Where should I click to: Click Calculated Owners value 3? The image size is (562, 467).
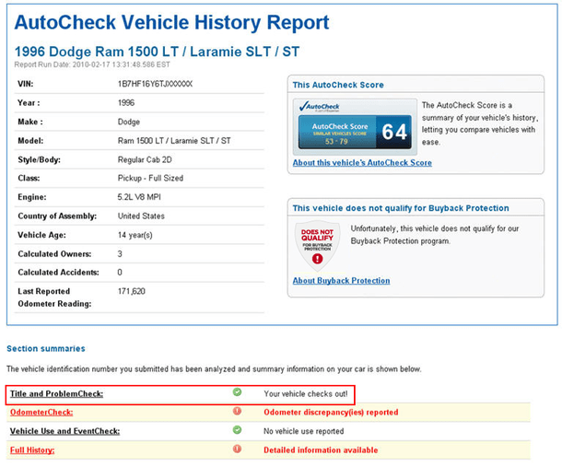[x=120, y=254]
